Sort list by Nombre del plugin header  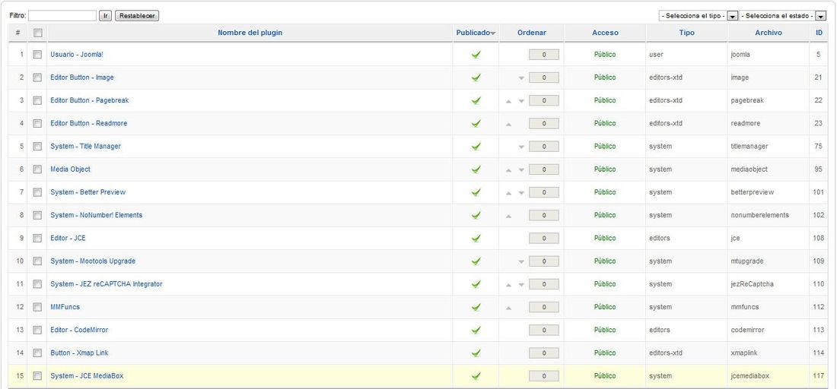pos(250,33)
